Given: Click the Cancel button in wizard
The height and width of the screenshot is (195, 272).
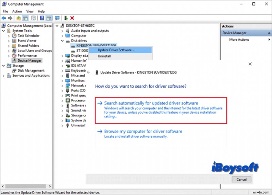Looking at the screenshot, I should click(241, 179).
